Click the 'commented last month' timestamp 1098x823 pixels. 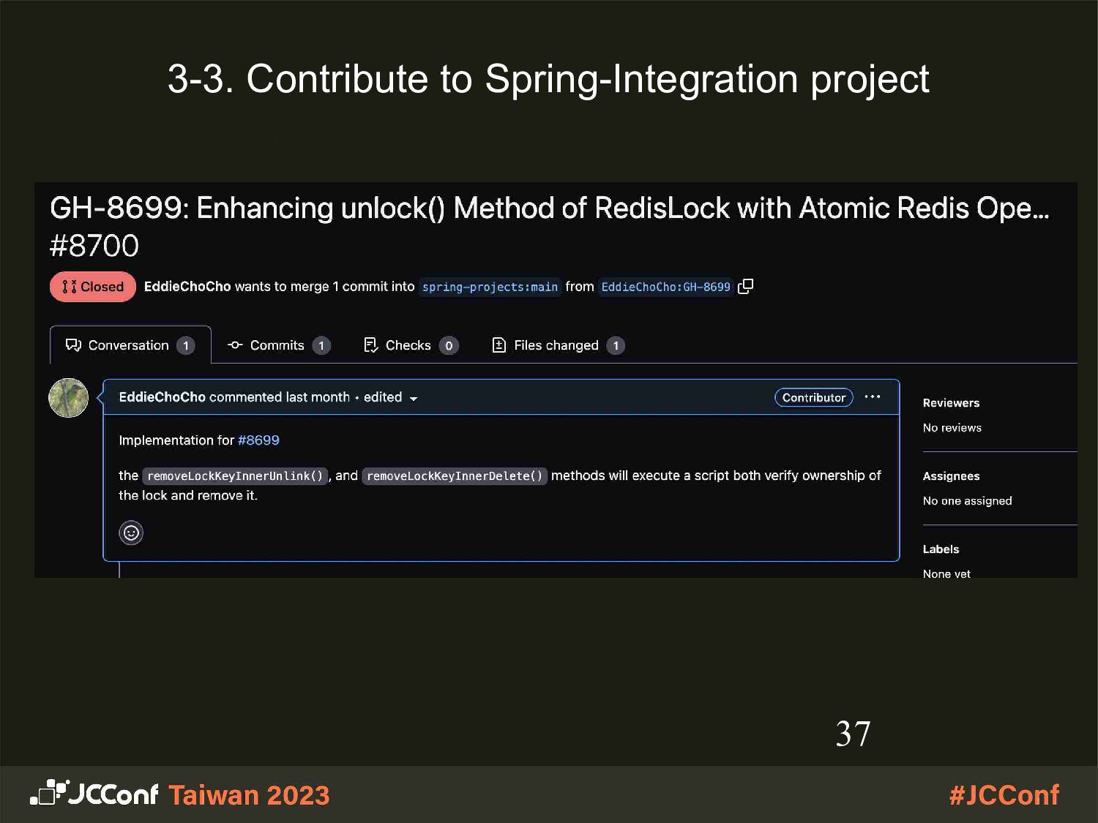(x=280, y=397)
